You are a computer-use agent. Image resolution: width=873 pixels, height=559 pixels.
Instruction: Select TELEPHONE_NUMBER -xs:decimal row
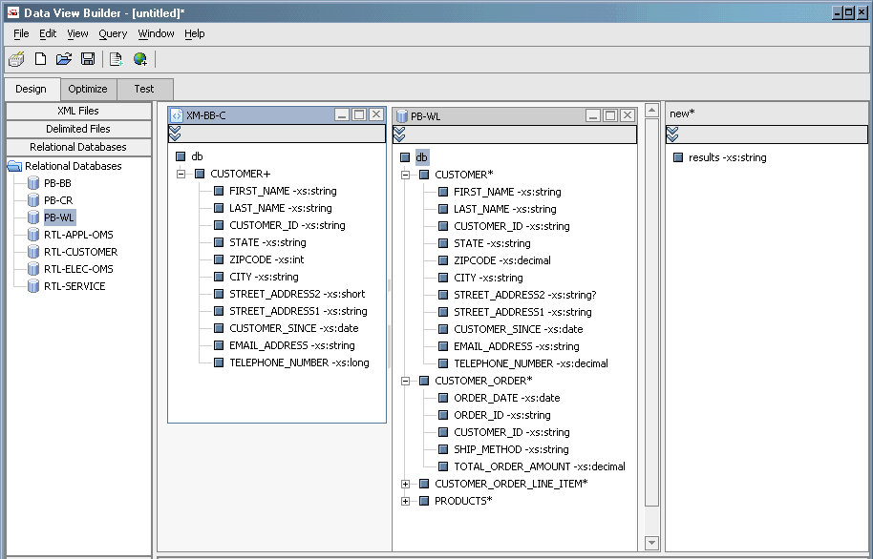[531, 363]
